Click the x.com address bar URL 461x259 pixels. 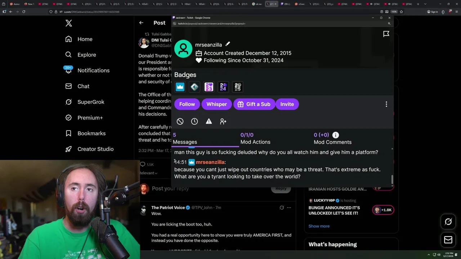(92, 12)
